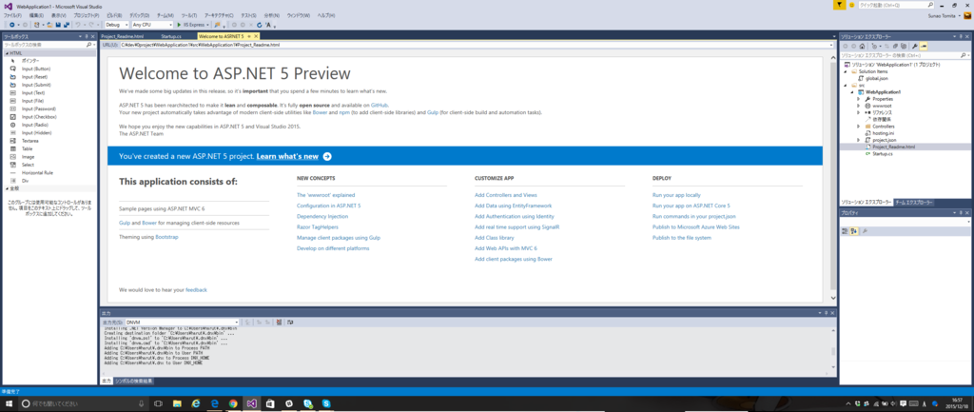
Task: Start debugging with IIS Express play button
Action: (179, 25)
